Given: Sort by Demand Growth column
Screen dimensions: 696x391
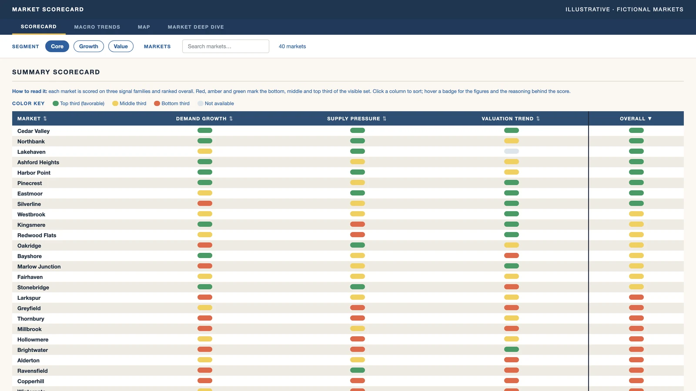Looking at the screenshot, I should coord(204,119).
